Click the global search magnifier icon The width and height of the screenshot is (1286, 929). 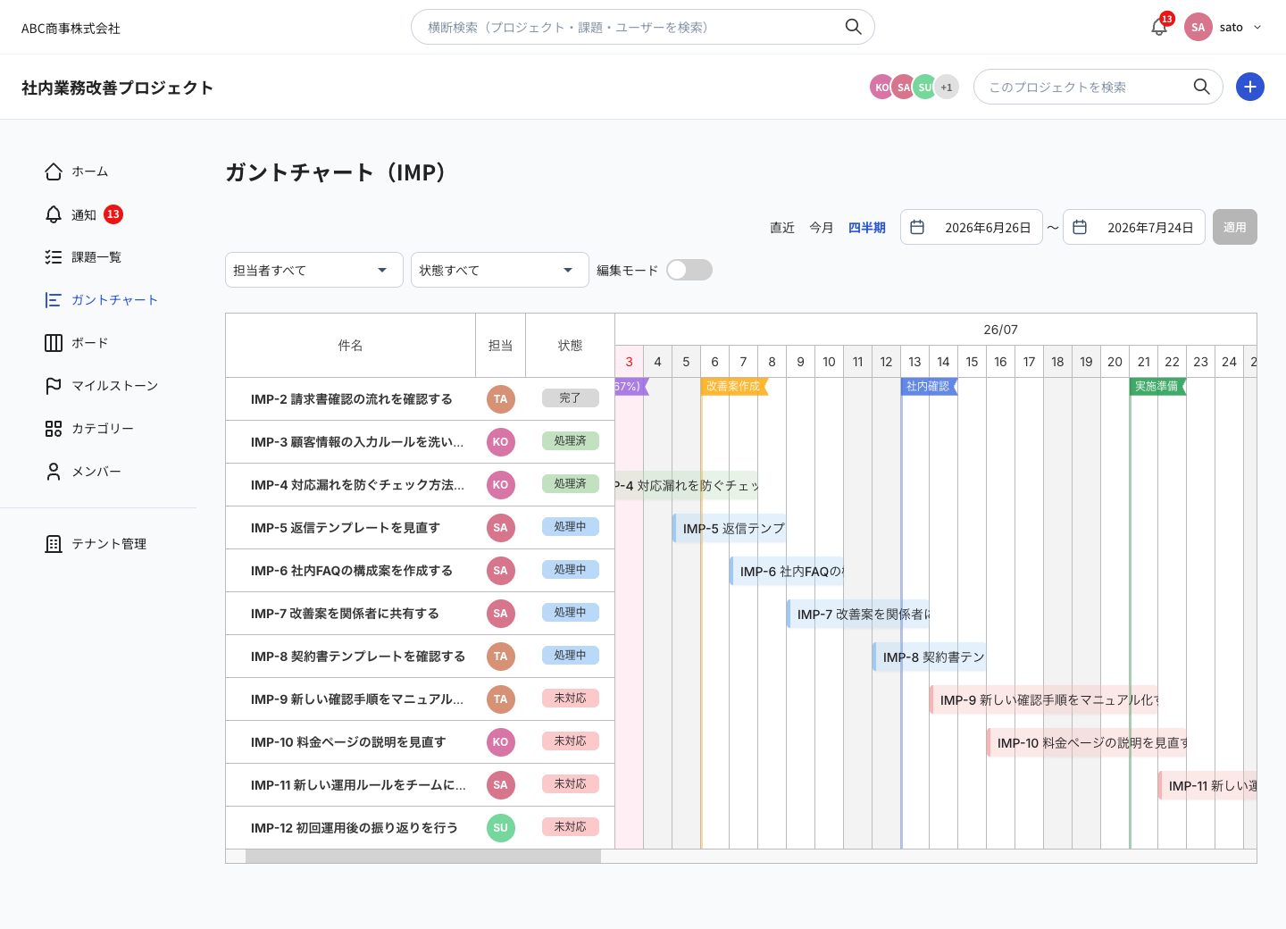[854, 27]
